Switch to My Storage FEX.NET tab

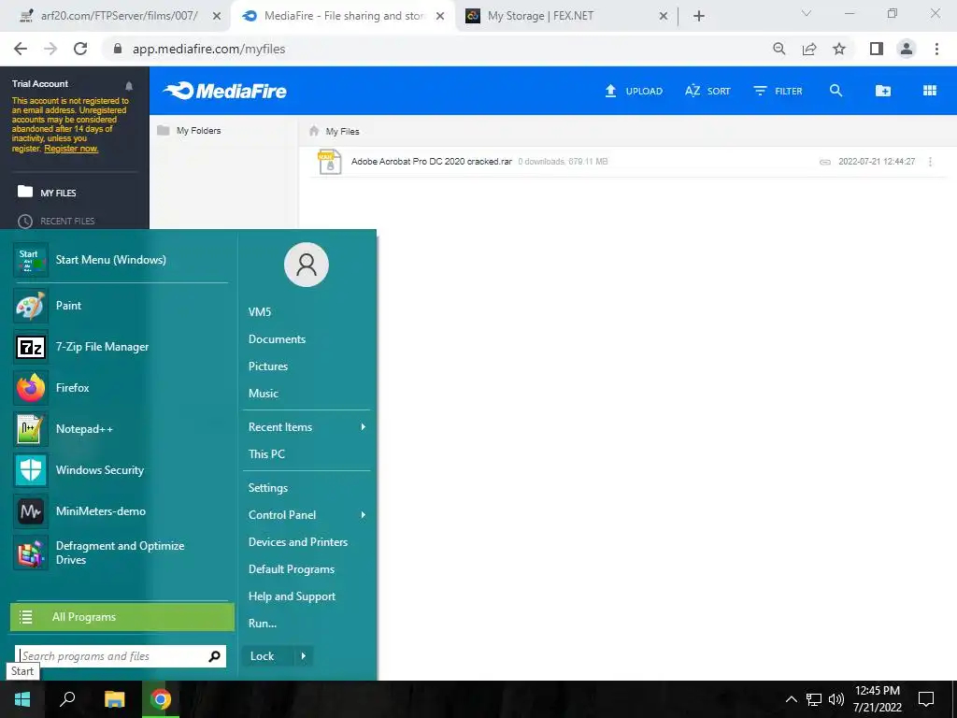[540, 16]
